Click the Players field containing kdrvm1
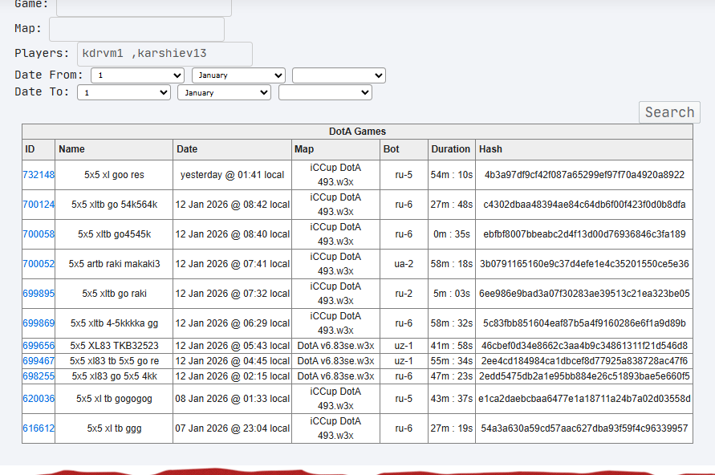 click(x=165, y=54)
